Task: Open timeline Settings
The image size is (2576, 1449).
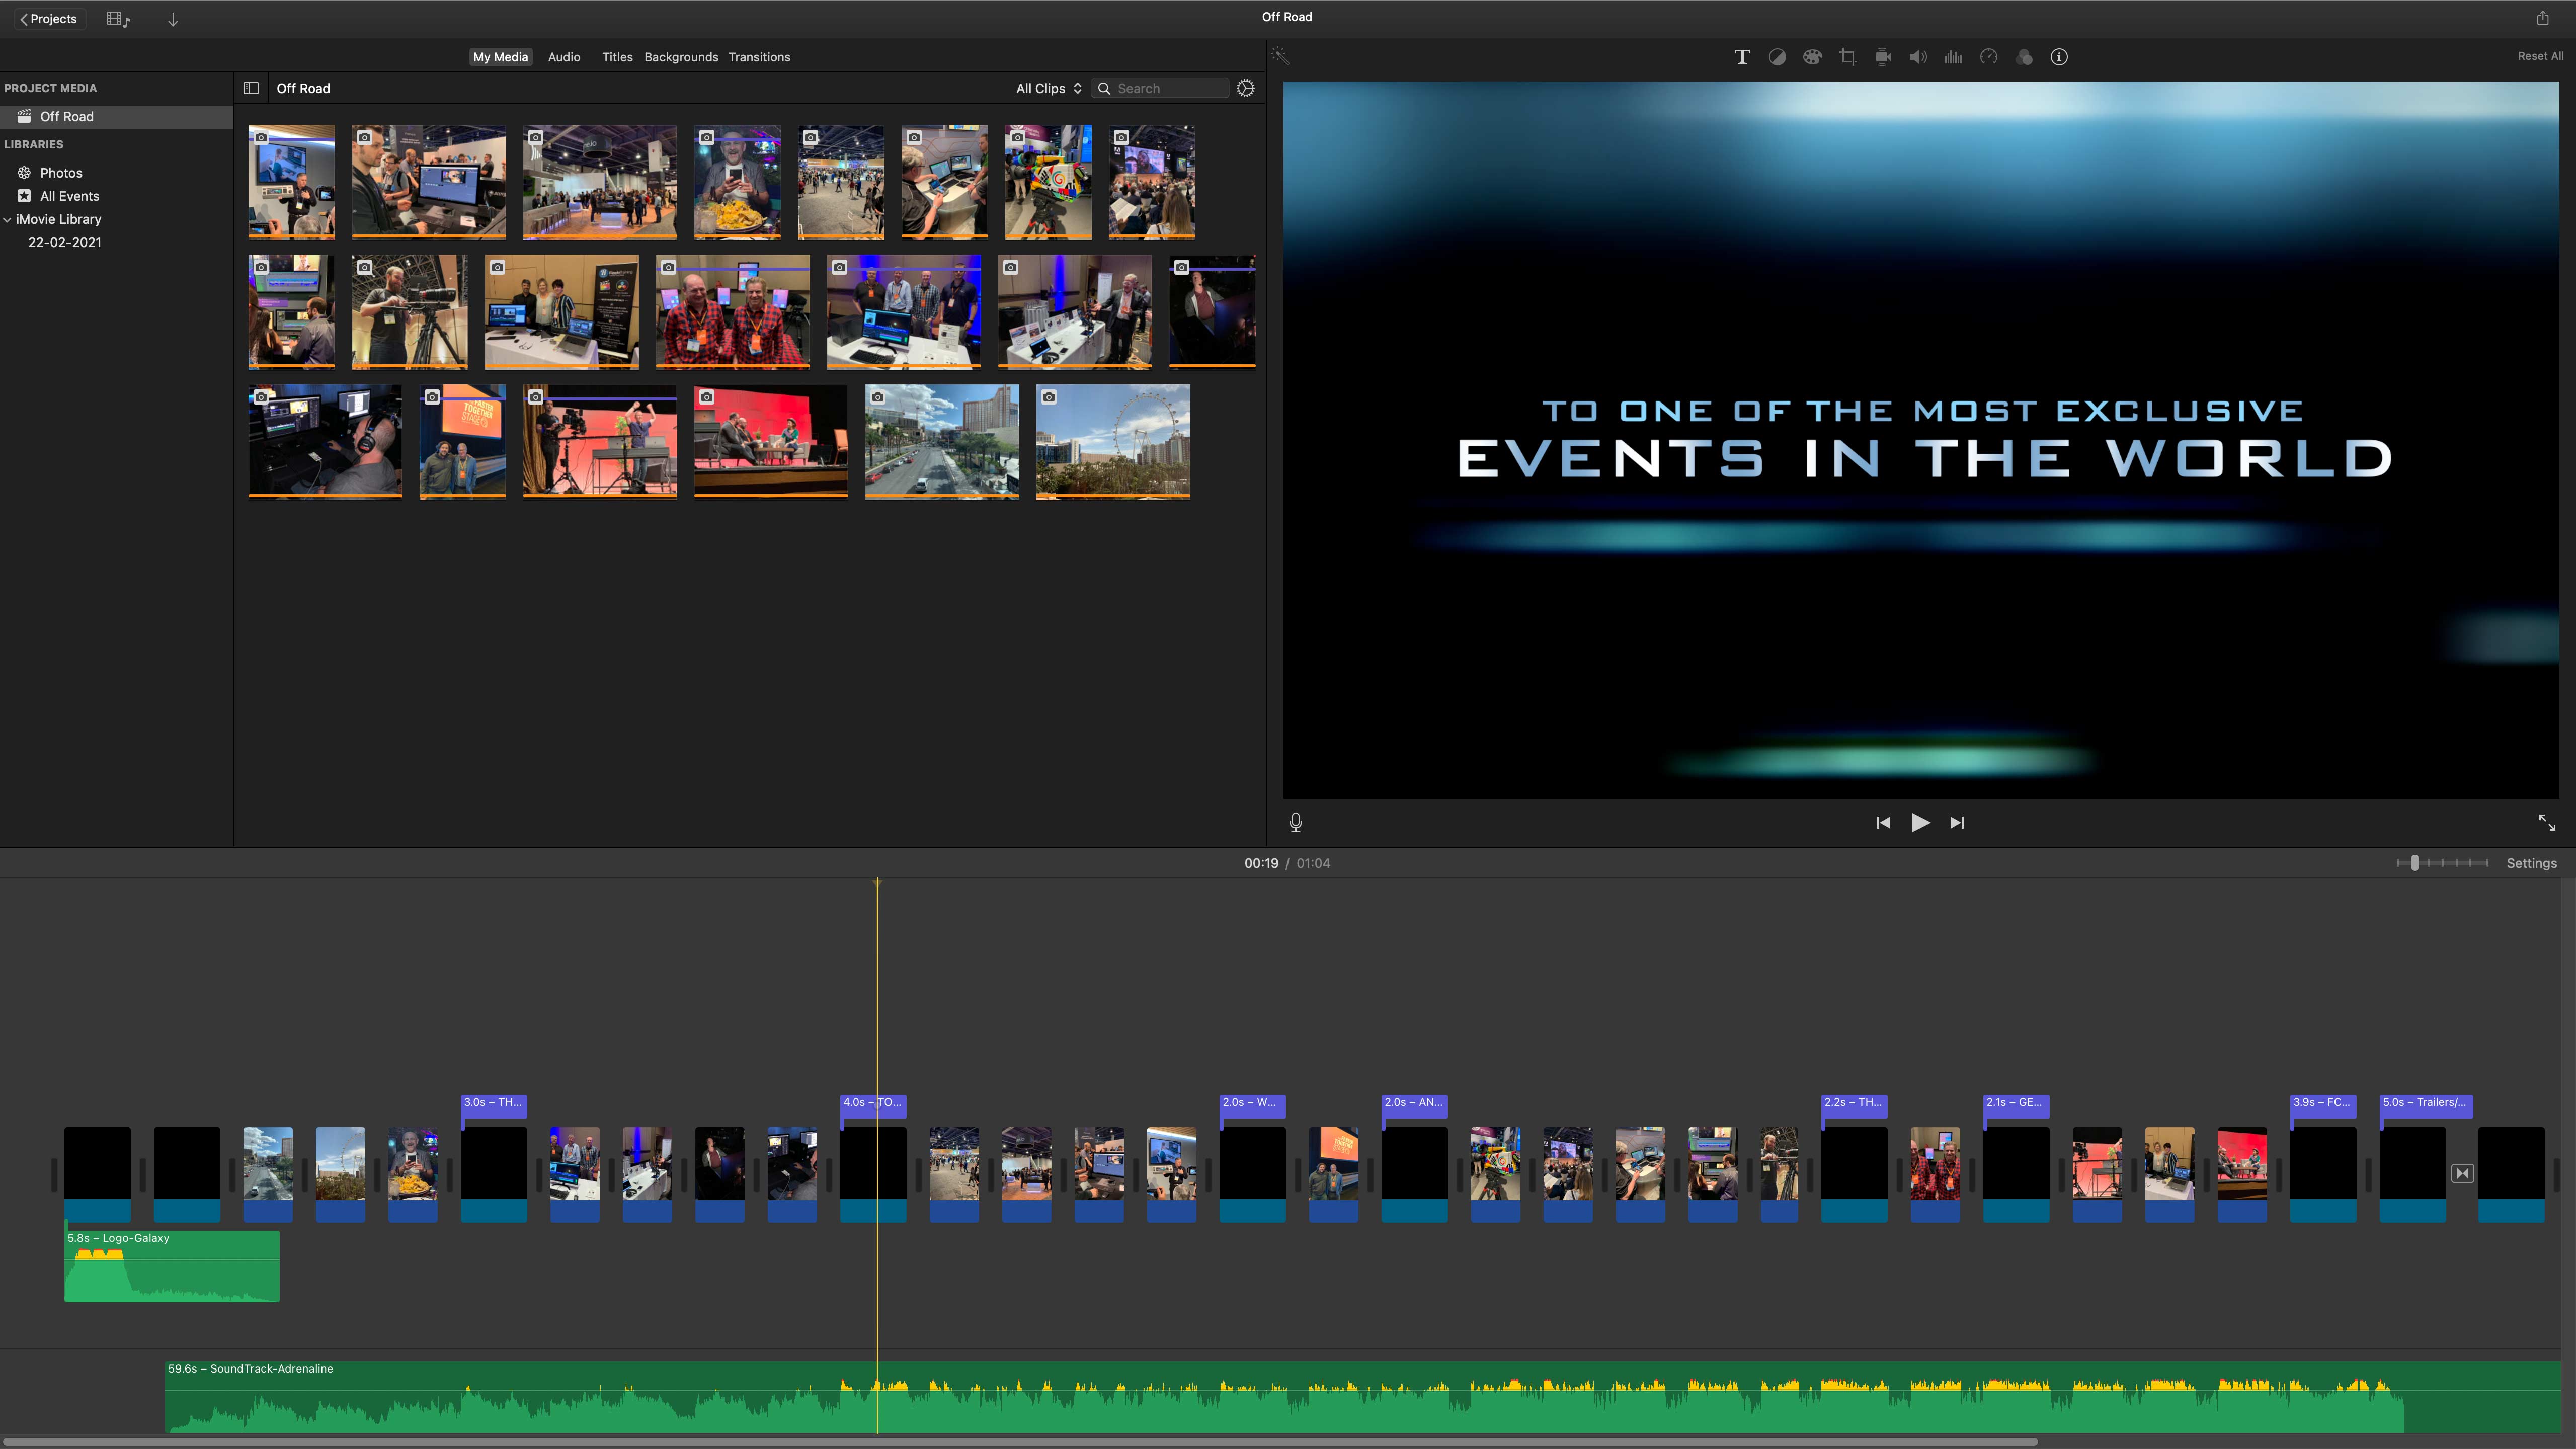Action: click(x=2531, y=863)
